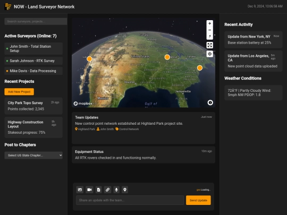The width and height of the screenshot is (287, 215).
Task: Click the search surveyors, projects field
Action: point(36,21)
